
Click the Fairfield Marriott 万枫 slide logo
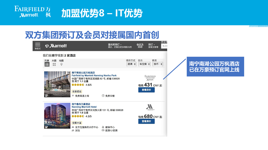(x=32, y=11)
